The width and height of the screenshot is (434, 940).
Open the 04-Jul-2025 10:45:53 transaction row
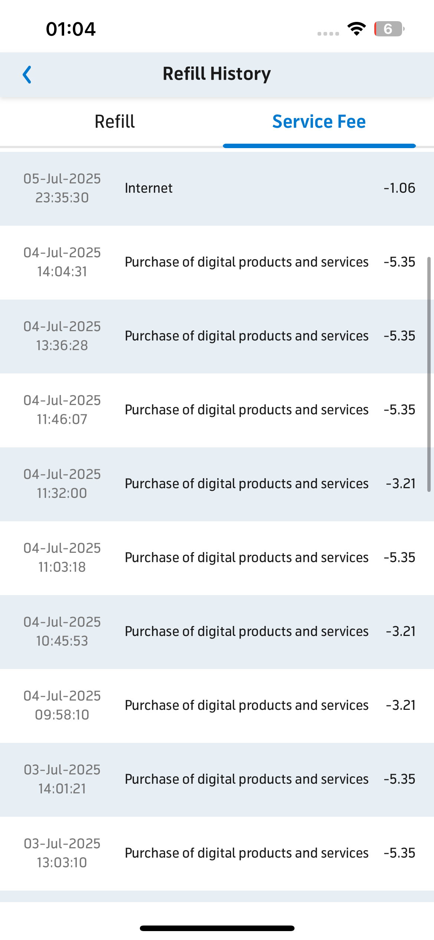point(217,632)
